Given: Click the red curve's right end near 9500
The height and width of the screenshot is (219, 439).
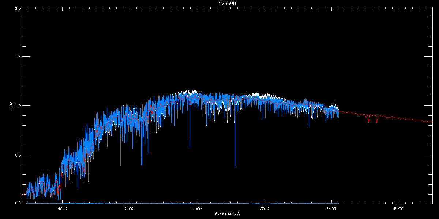Looking at the screenshot, I should (432, 122).
